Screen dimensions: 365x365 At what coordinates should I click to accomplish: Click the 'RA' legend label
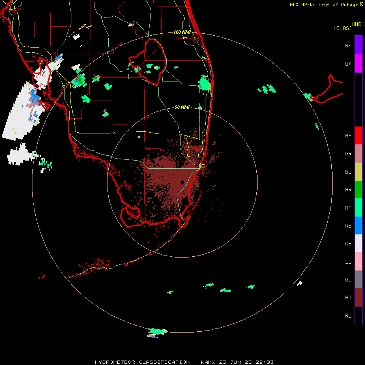[348, 208]
